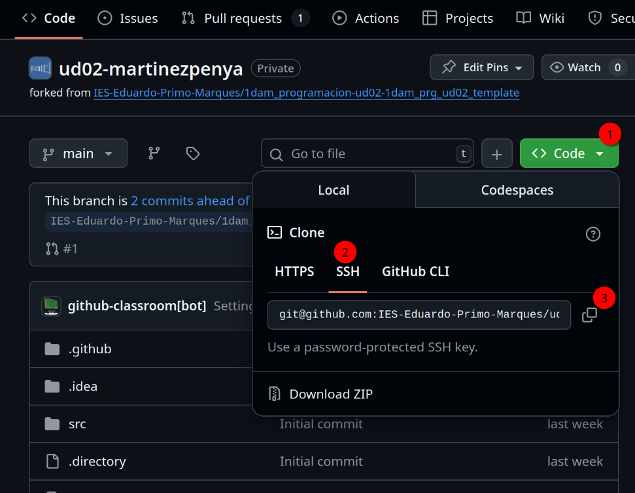Switch clone protocol to HTTPS

[x=294, y=271]
